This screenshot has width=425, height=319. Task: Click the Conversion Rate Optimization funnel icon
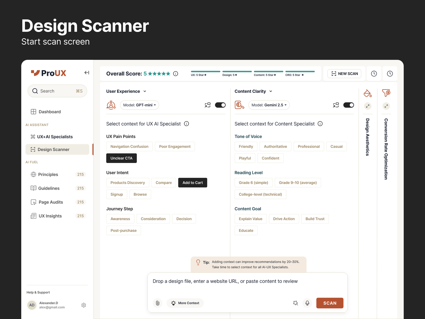pos(386,93)
